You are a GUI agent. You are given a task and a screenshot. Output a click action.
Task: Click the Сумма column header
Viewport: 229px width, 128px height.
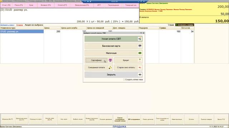pos(170,28)
